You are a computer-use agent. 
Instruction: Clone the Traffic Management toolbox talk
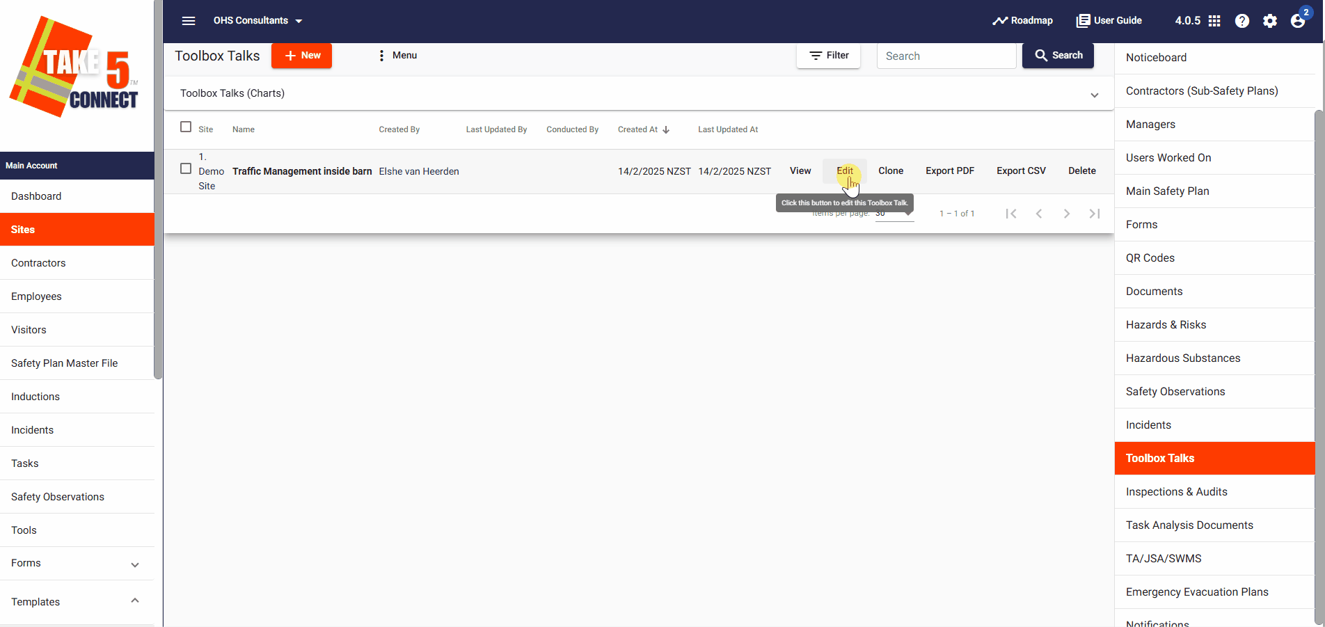point(891,171)
